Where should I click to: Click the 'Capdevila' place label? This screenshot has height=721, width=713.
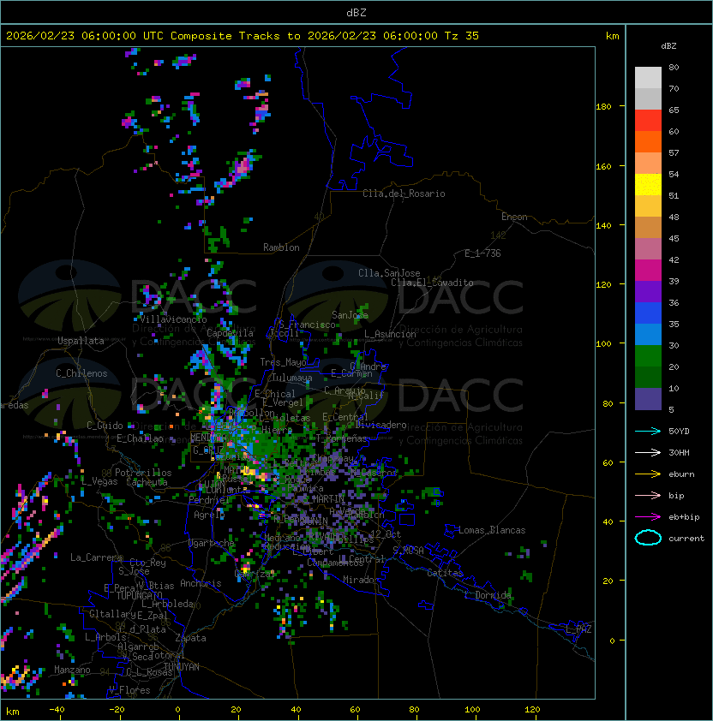click(x=230, y=333)
